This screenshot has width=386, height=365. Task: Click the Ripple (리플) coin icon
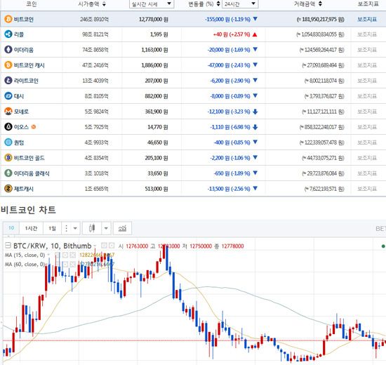(x=8, y=34)
